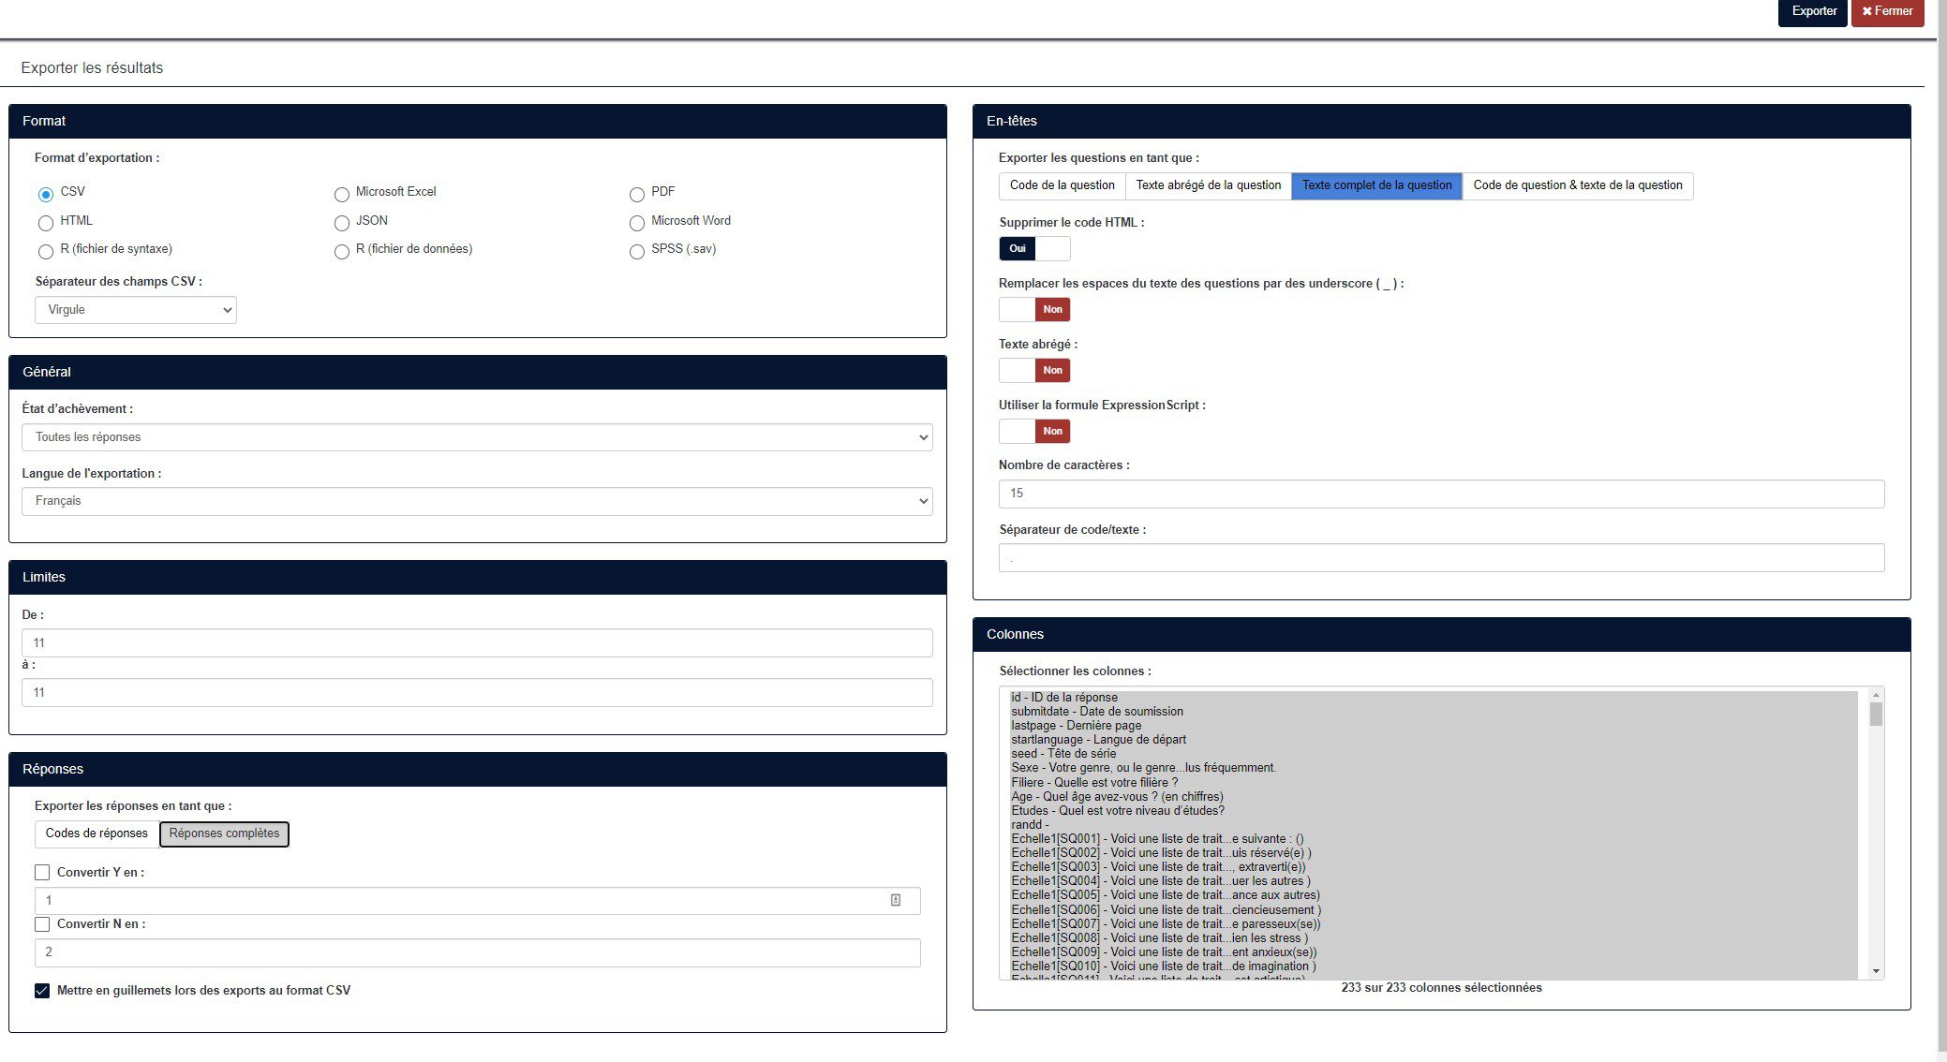Click the Convertir Y value field
Screen dimensions: 1947x1062
(477, 901)
